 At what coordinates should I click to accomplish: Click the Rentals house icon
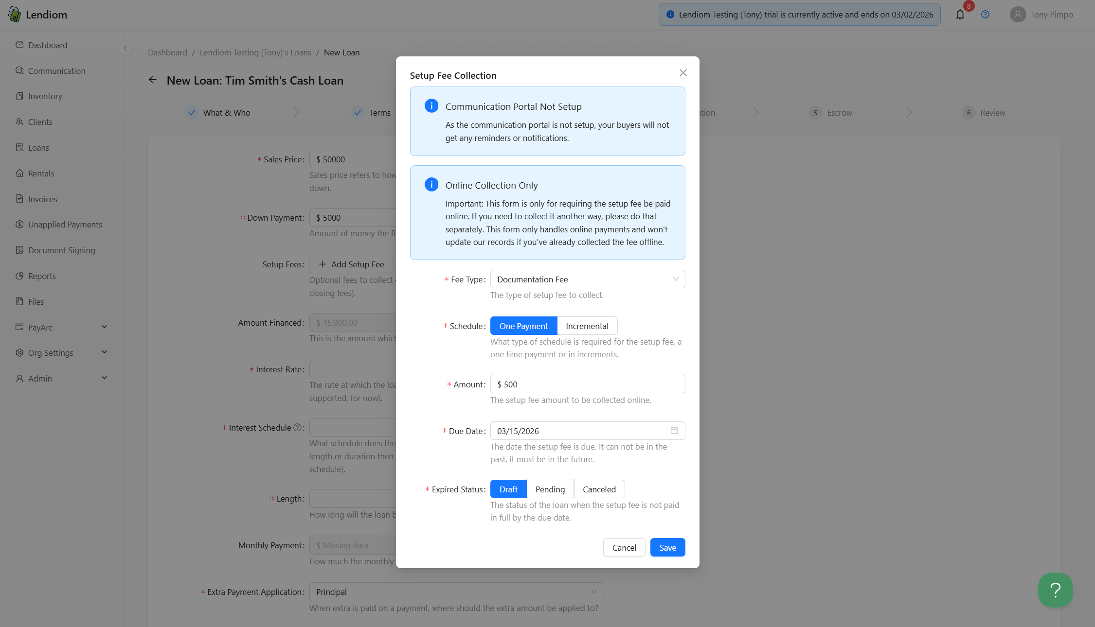click(x=19, y=173)
